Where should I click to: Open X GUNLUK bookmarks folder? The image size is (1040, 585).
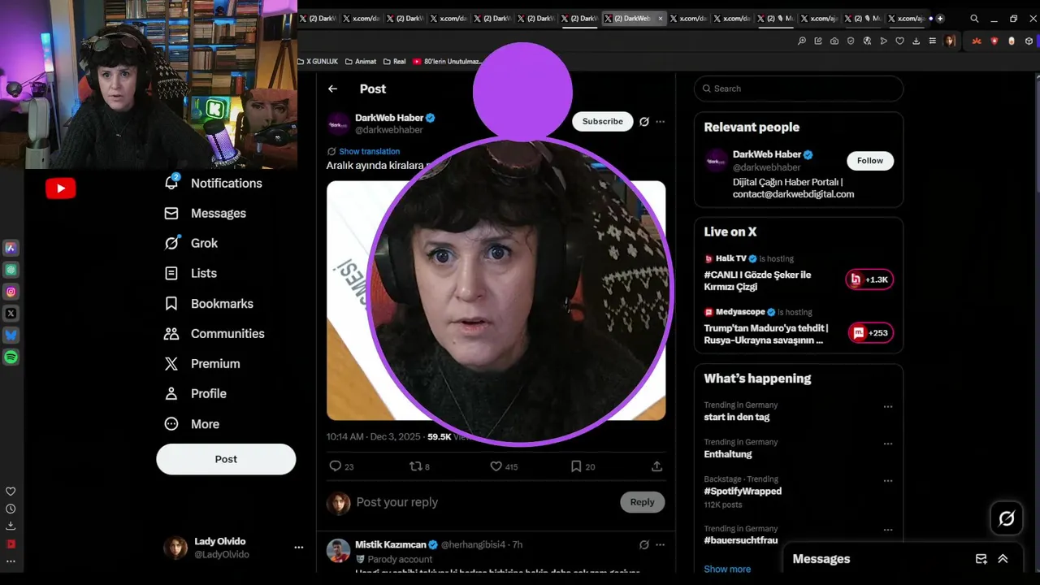point(318,61)
